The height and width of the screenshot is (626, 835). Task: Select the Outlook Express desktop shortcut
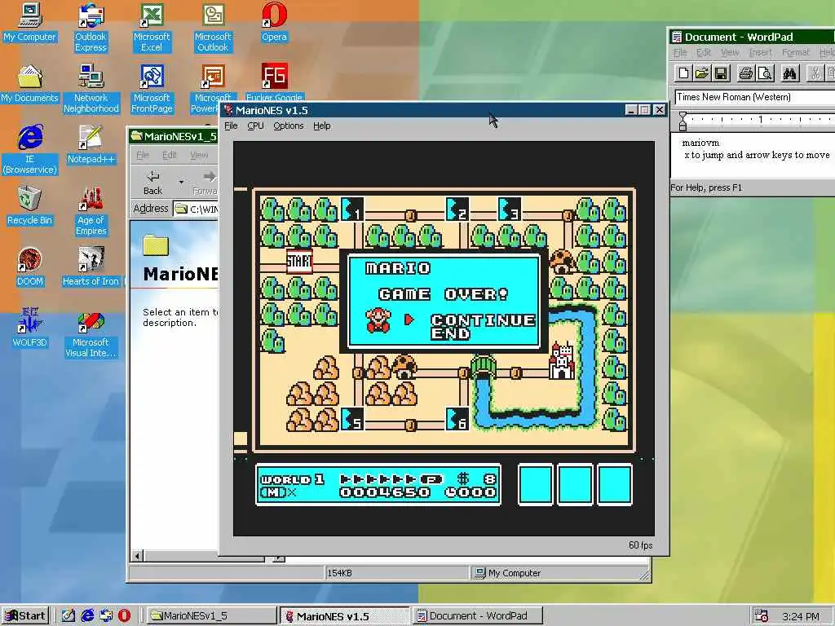point(91,28)
